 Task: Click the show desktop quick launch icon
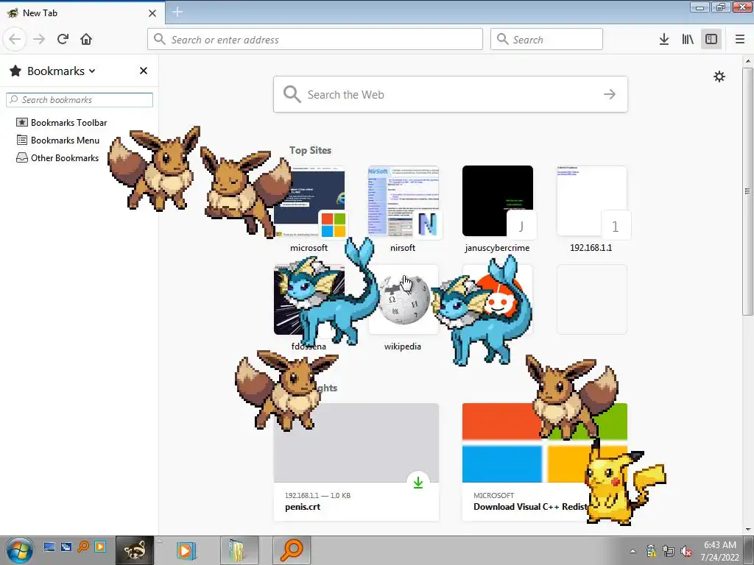click(49, 547)
